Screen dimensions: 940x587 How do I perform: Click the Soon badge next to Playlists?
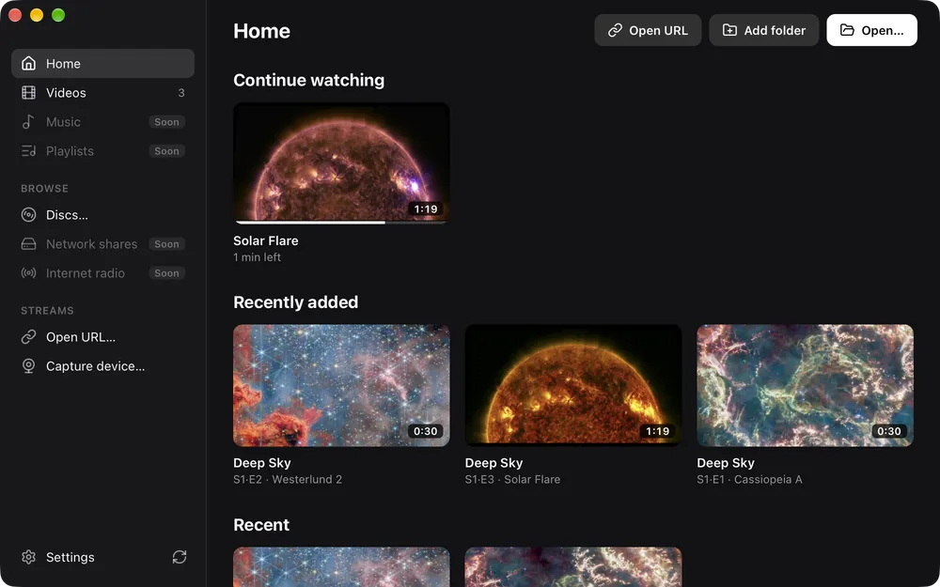[166, 151]
